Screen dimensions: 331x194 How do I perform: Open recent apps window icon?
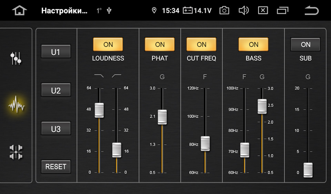[282, 10]
